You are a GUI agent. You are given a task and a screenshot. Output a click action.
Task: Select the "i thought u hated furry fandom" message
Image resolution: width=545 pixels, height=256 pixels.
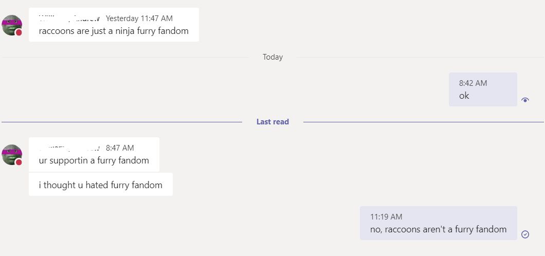(100, 185)
